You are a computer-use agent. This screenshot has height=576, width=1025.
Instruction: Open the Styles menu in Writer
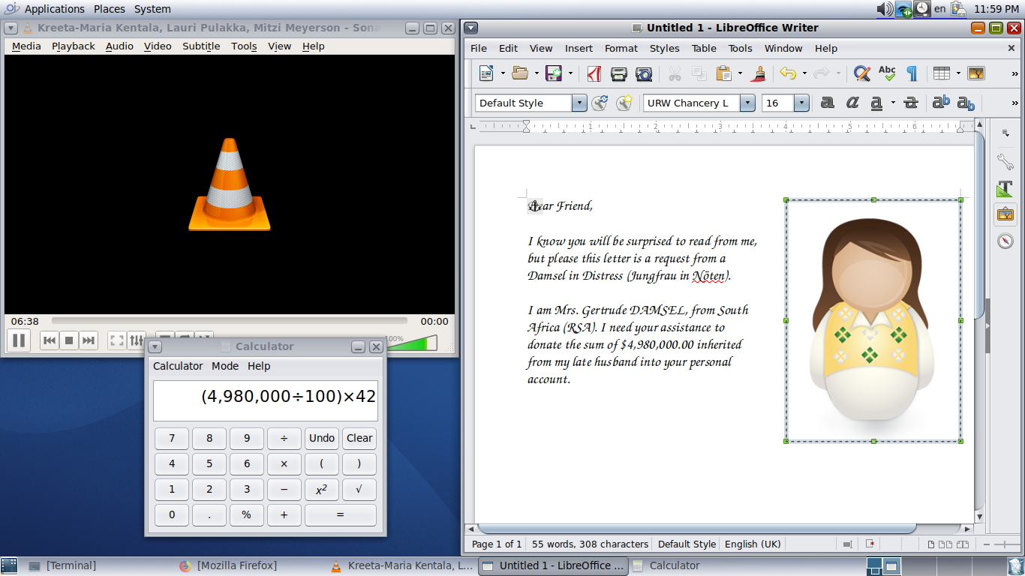(x=664, y=48)
